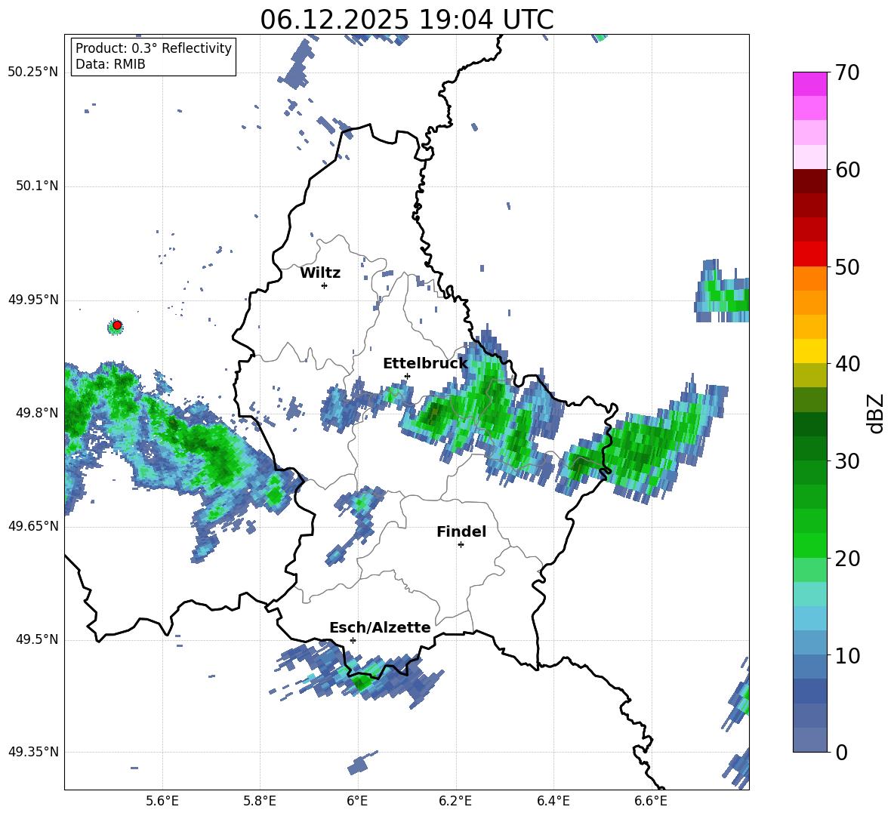Screen dimensions: 894x816
Task: Click the Esch/Alzette station cross marker
Action: click(x=353, y=640)
